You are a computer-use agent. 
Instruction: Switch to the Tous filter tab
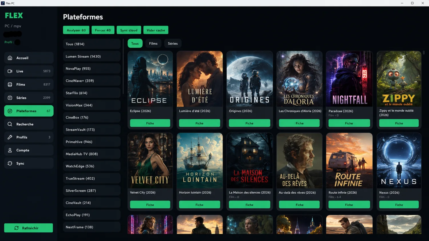tap(135, 43)
